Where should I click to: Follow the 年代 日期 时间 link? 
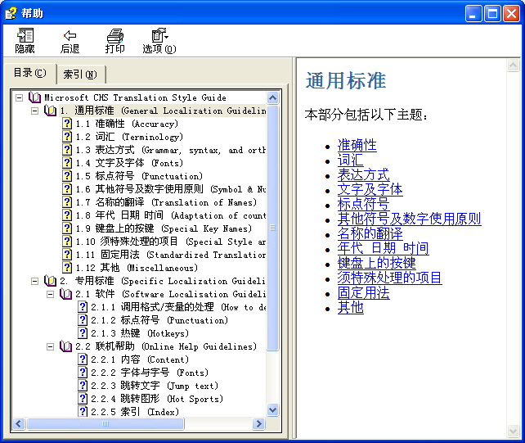pos(383,248)
